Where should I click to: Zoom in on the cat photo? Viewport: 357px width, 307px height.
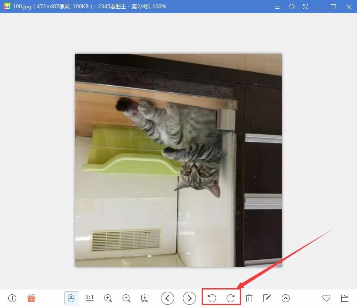(x=108, y=298)
